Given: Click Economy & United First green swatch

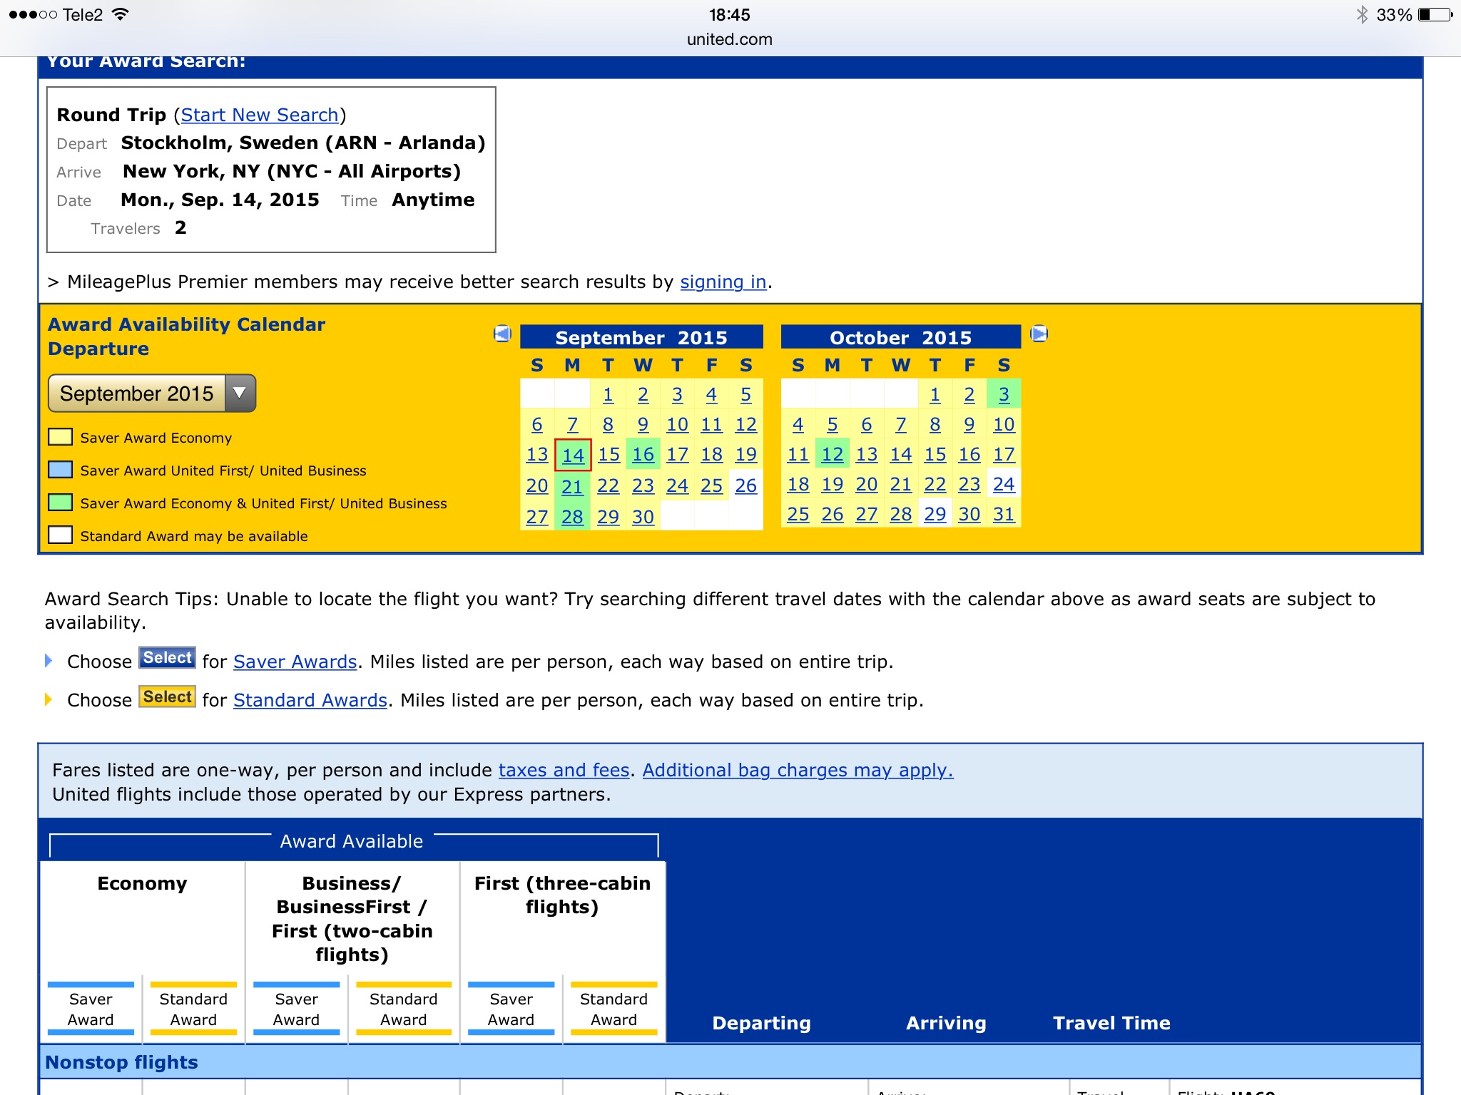Looking at the screenshot, I should 60,503.
